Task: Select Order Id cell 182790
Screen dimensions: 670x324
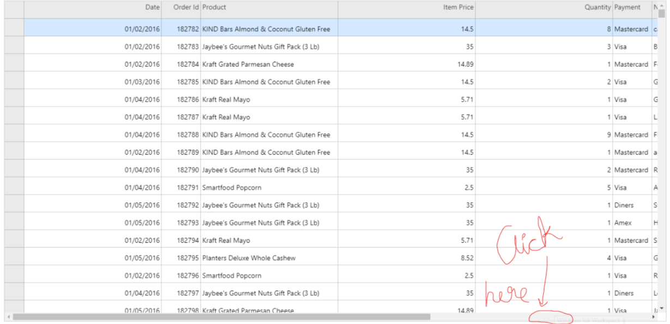Action: click(x=181, y=170)
